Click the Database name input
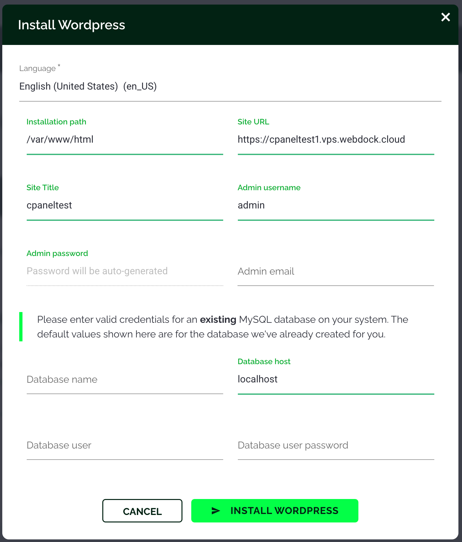Screen dimensions: 462x542 [124, 380]
